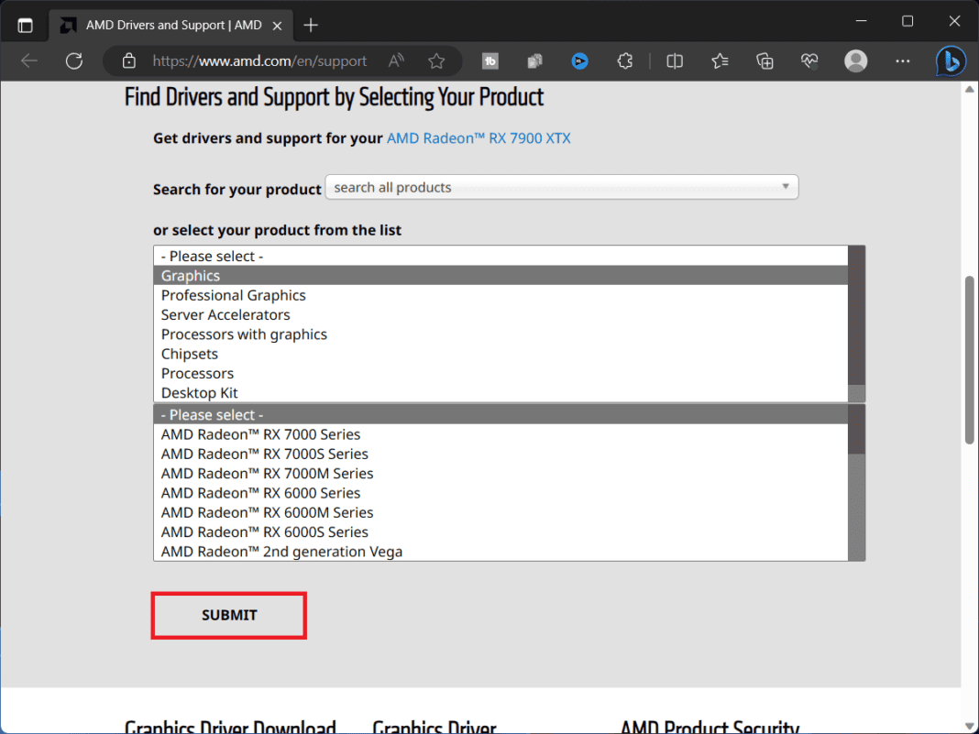Open the search all products dropdown
Screen dimensions: 979x734
tap(562, 187)
